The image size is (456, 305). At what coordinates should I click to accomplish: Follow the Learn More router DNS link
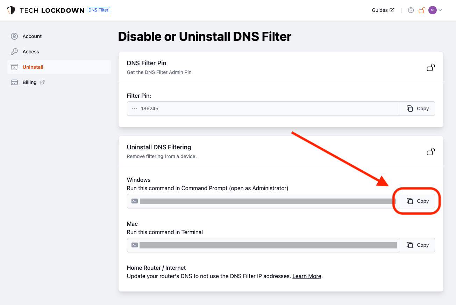(x=307, y=276)
